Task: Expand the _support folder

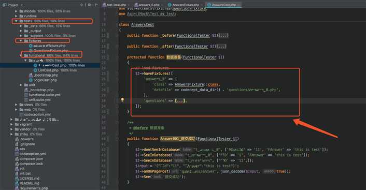Action: [21, 36]
